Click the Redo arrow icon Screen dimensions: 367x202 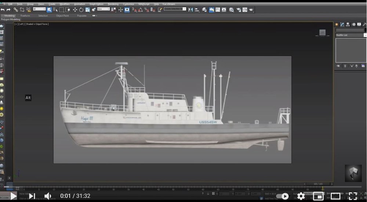tap(8, 10)
